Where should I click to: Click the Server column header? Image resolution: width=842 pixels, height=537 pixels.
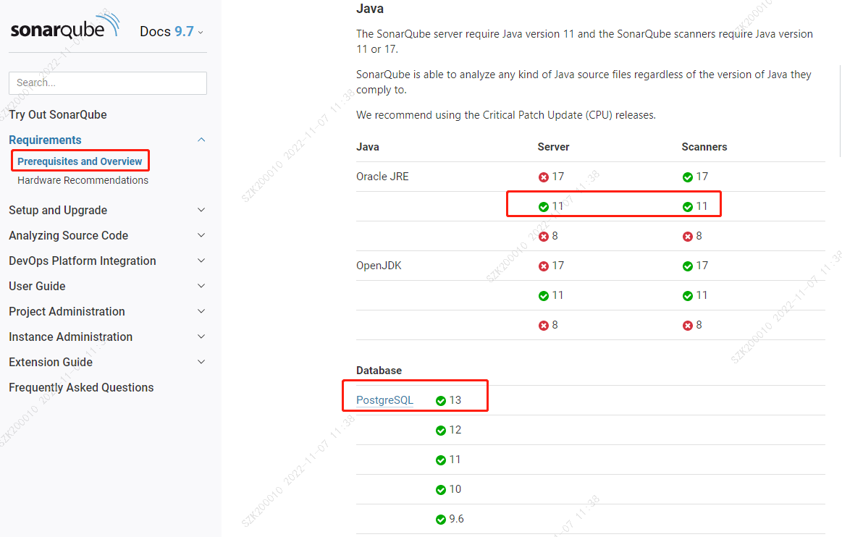pos(553,147)
